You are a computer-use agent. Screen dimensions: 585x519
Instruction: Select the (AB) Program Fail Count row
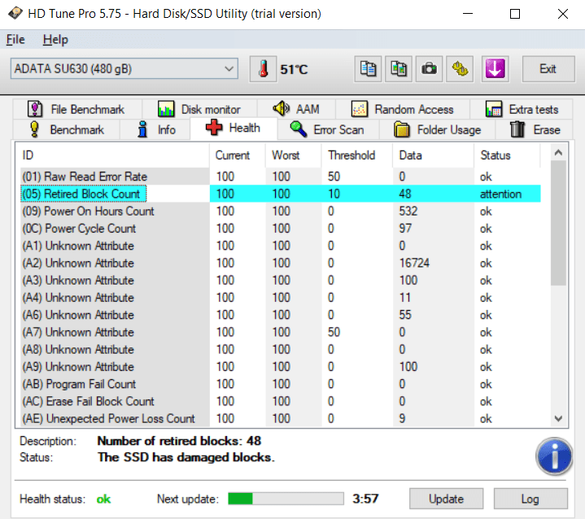280,384
